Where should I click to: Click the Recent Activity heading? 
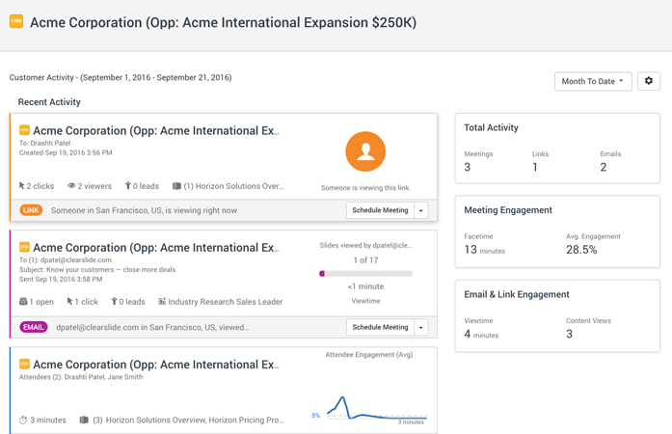click(49, 102)
